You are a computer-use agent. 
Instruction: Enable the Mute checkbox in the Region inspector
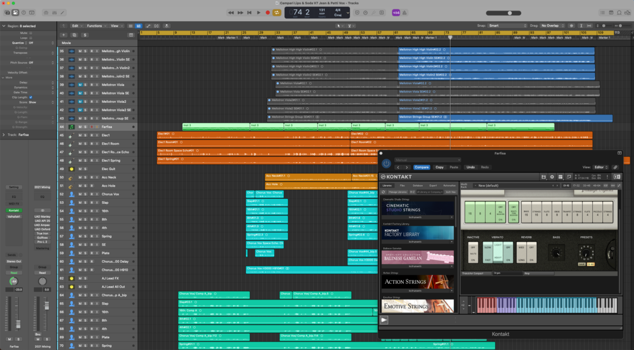[x=30, y=33]
